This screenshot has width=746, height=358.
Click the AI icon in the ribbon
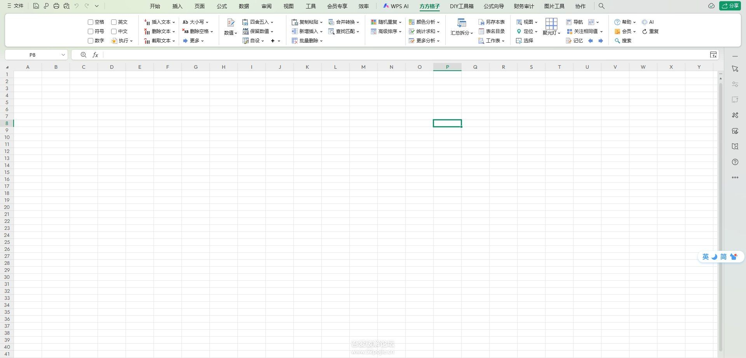click(648, 22)
